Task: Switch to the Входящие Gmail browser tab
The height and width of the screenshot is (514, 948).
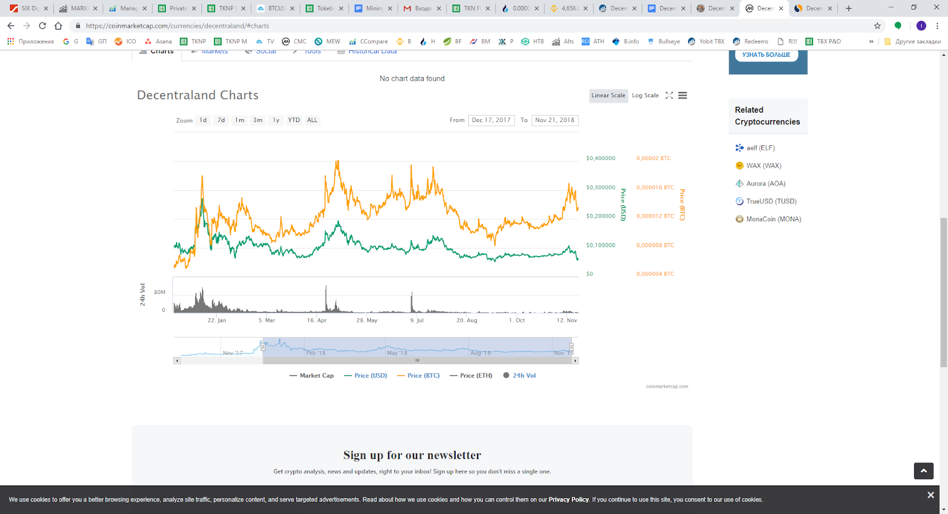Action: (422, 8)
